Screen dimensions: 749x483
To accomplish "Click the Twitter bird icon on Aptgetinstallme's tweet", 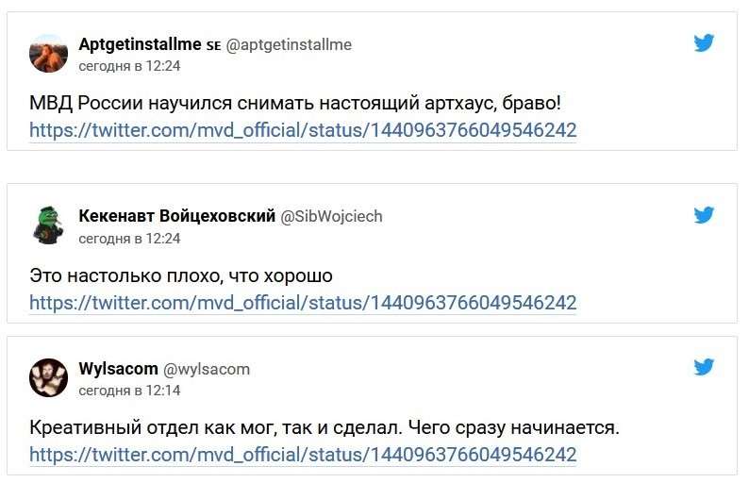I will tap(704, 43).
